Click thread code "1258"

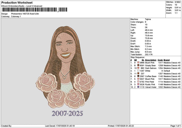160,66
